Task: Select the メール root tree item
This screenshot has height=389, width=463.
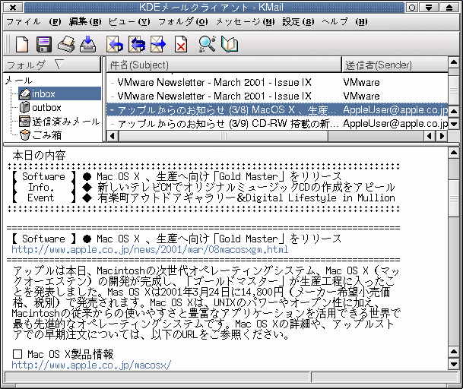Action: [18, 81]
